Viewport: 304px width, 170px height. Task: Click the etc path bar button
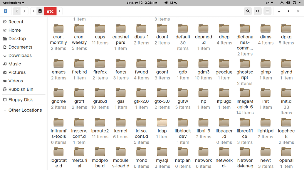click(x=50, y=11)
